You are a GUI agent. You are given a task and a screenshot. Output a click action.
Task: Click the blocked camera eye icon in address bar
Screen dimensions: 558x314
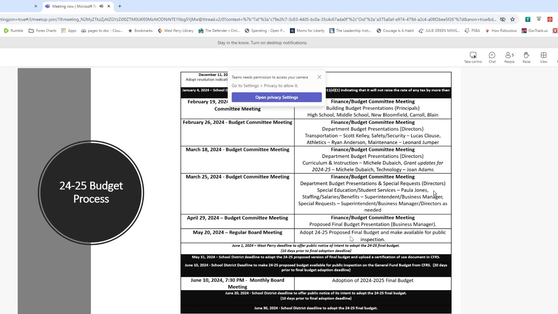pyautogui.click(x=503, y=19)
